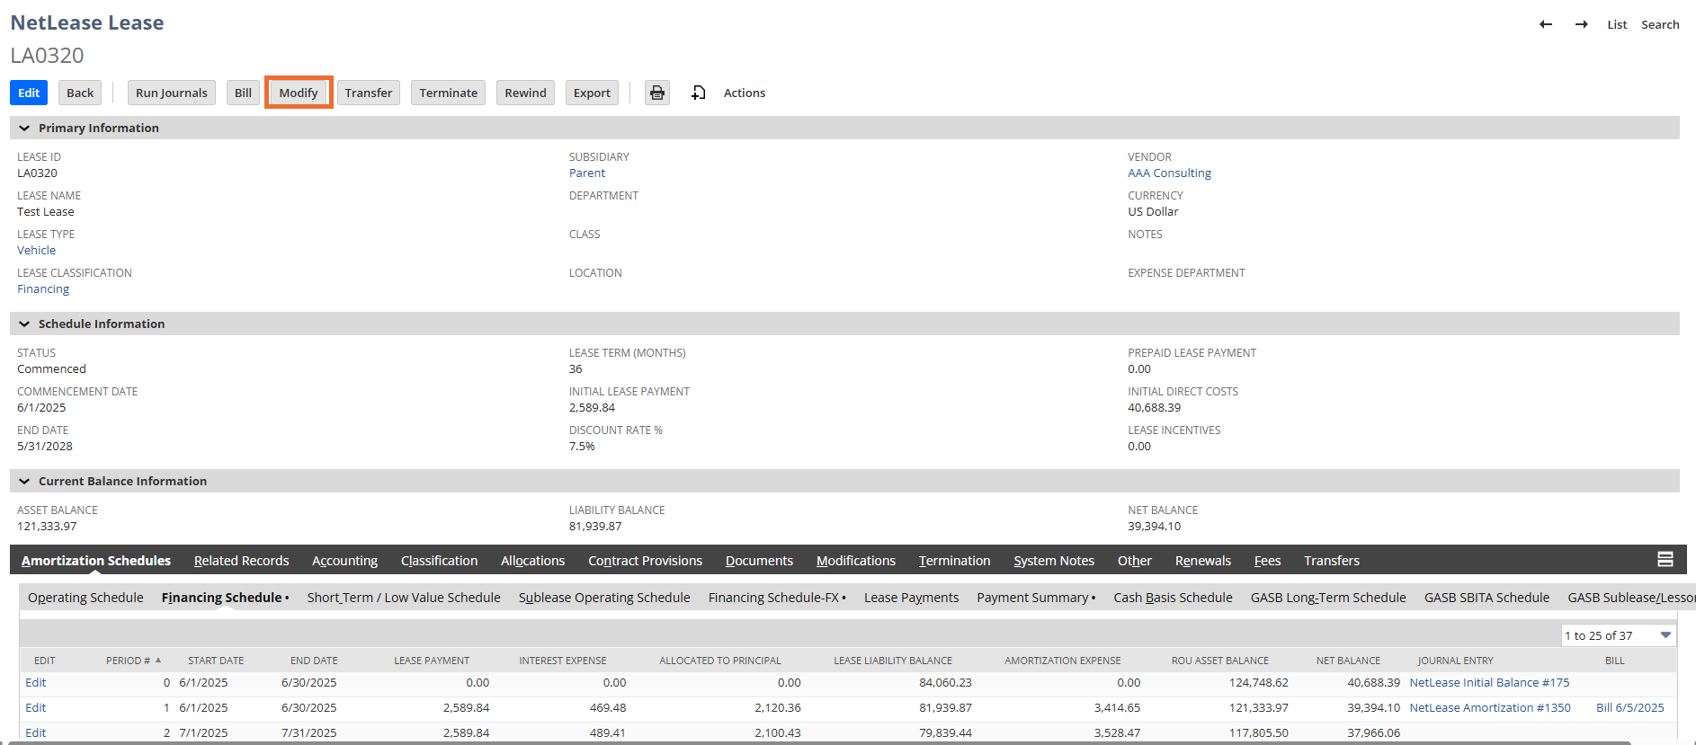Viewport: 1696px width, 745px height.
Task: Switch to the Related Records tab
Action: [241, 560]
